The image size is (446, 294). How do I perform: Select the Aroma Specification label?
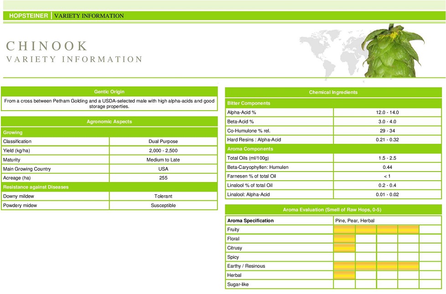tap(250, 220)
